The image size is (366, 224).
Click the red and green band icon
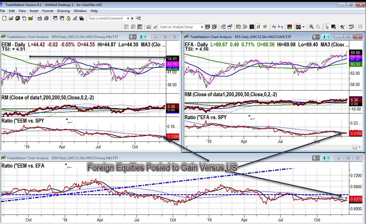tap(289, 27)
